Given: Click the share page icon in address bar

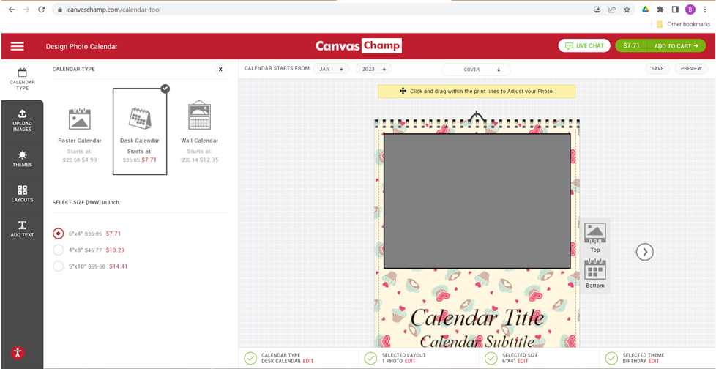Looking at the screenshot, I should click(x=612, y=9).
